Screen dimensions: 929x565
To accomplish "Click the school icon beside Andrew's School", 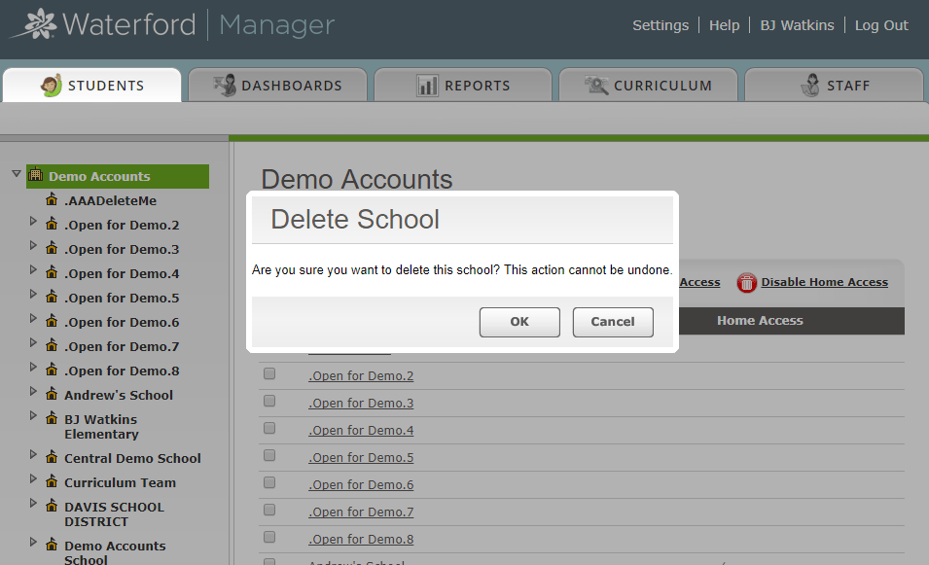I will point(53,393).
